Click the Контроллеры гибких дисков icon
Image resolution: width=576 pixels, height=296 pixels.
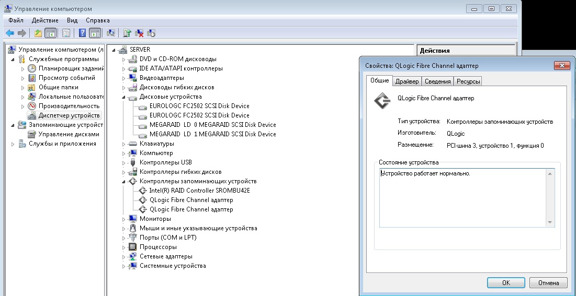point(132,172)
